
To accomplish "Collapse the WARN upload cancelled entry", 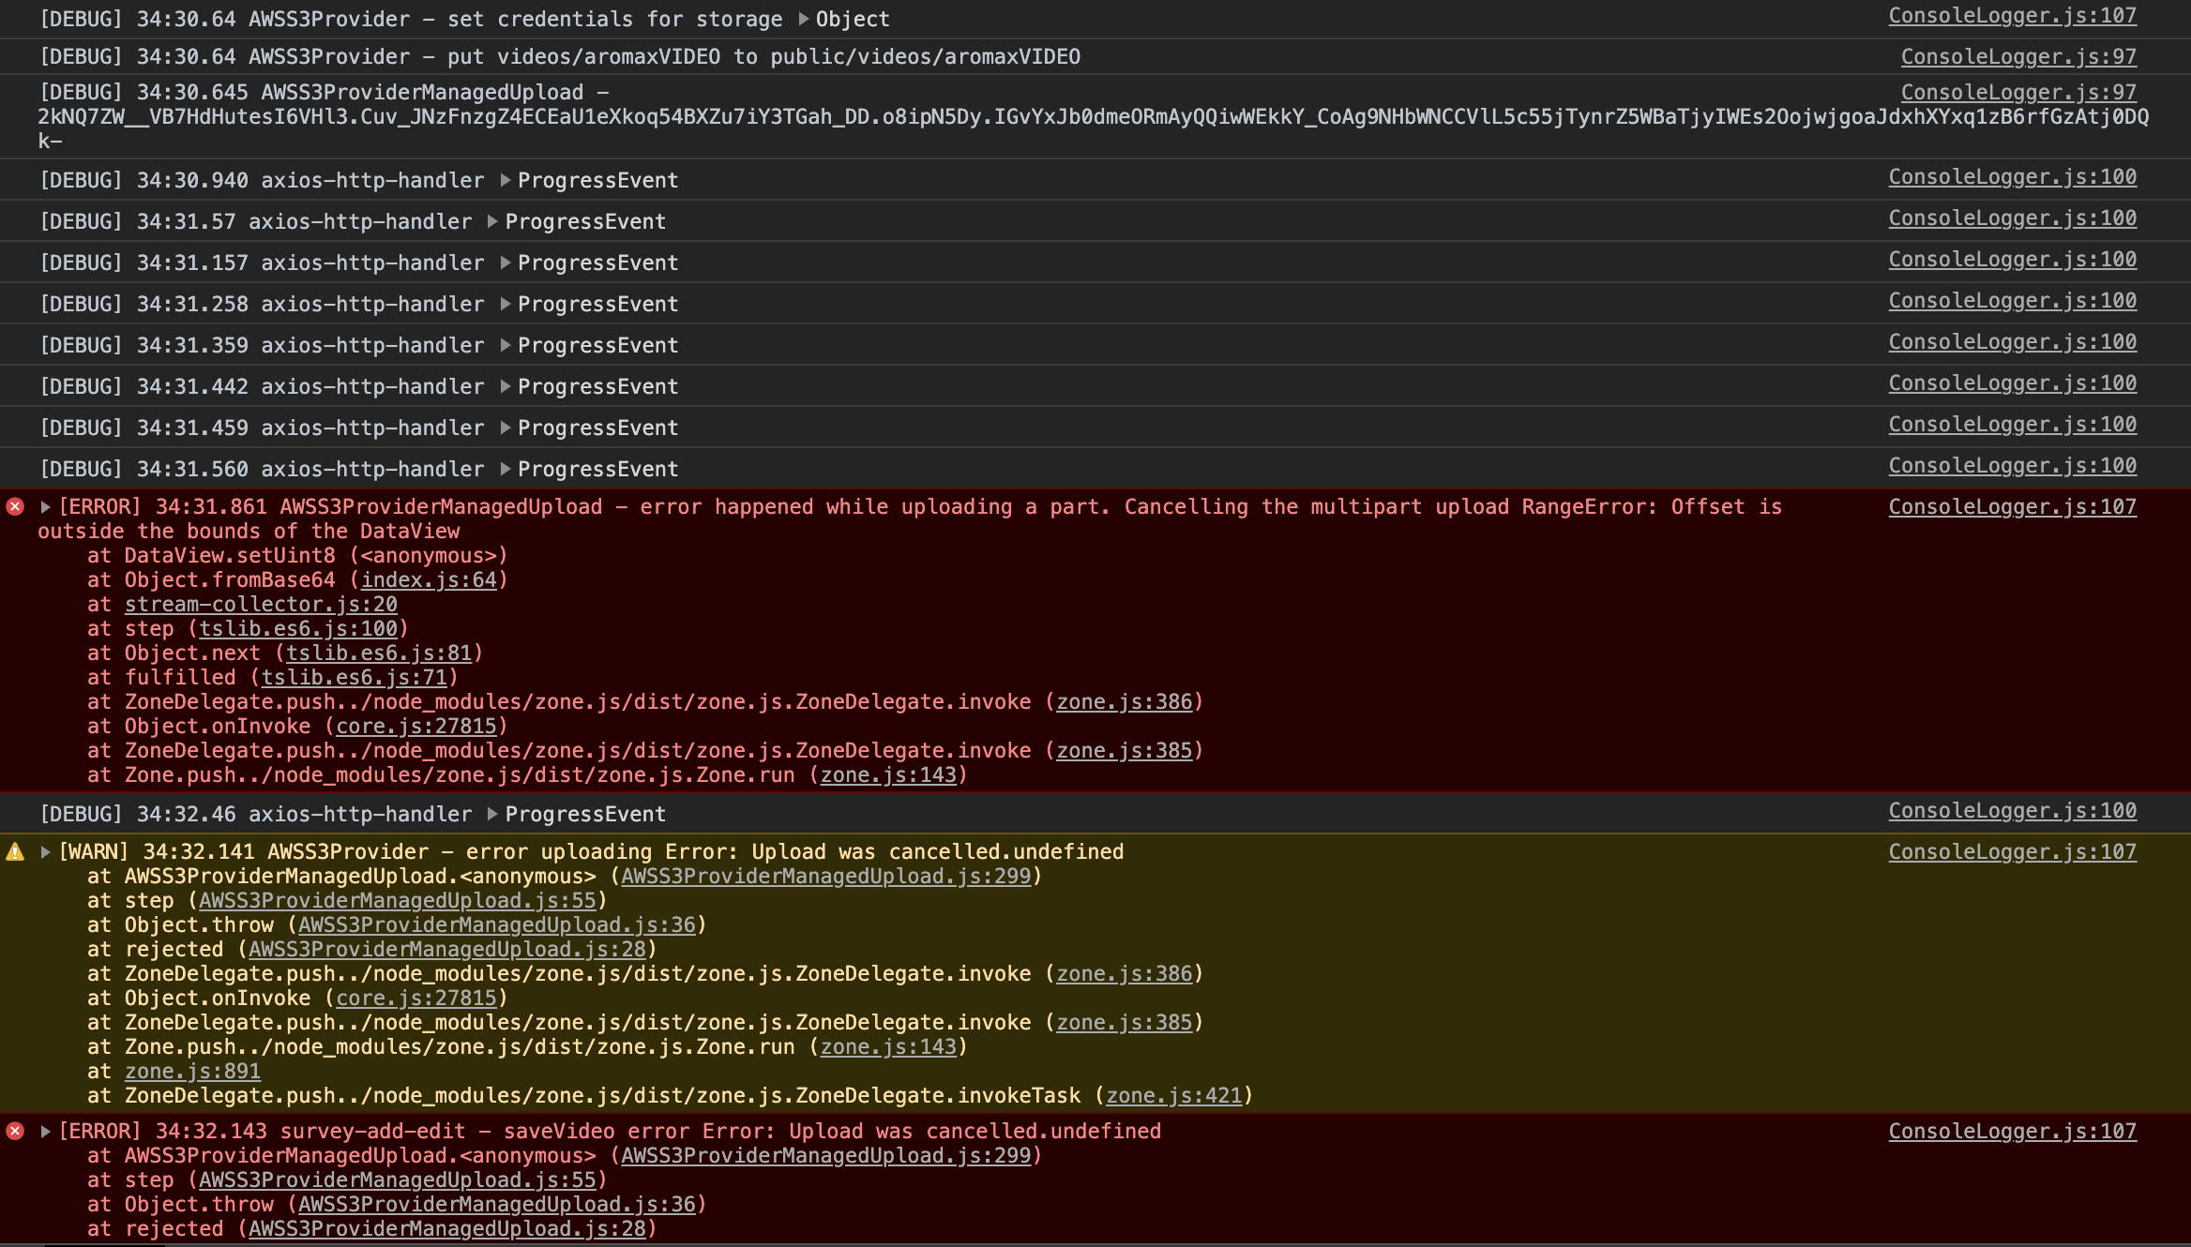I will pyautogui.click(x=45, y=852).
